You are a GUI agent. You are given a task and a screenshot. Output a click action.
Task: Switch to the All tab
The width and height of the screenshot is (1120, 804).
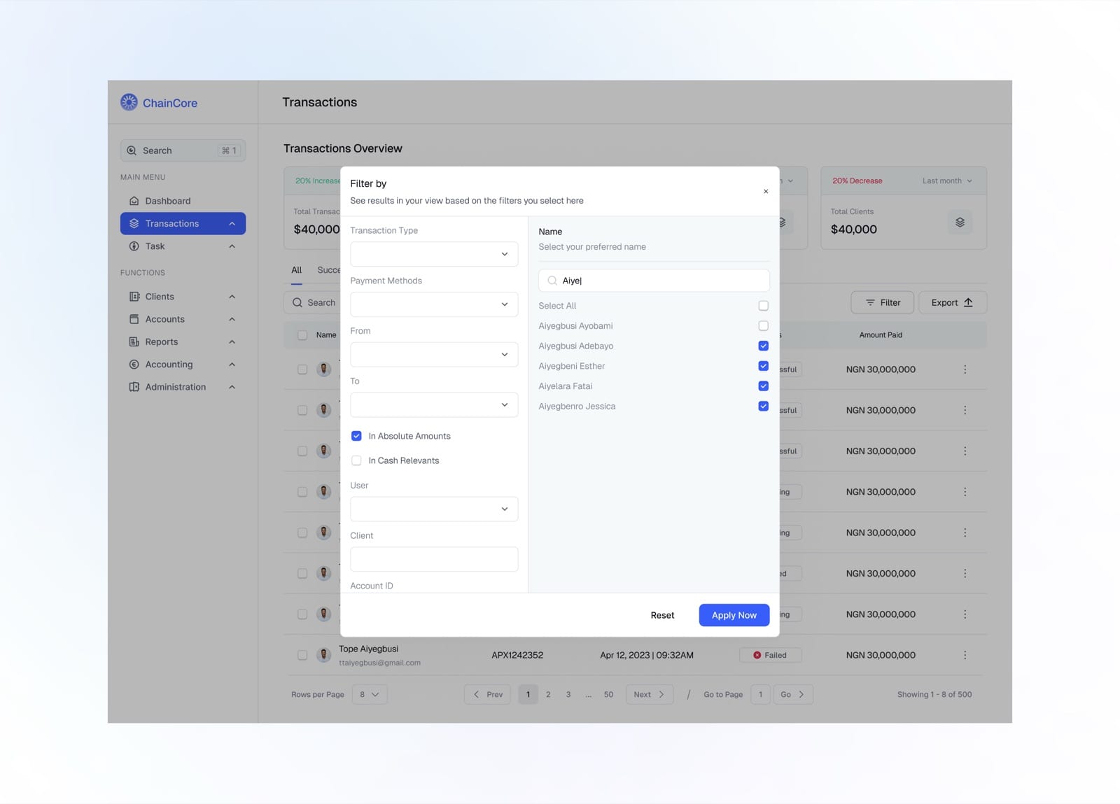(297, 270)
